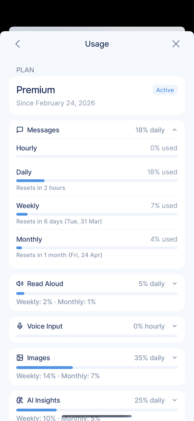Tap the back arrow to leave Usage
Viewport: 194px width, 421px height.
(17, 44)
